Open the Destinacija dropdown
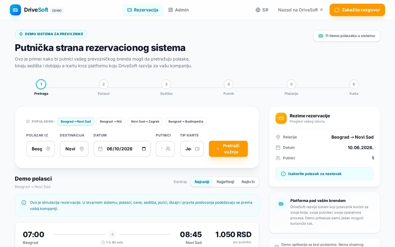The height and width of the screenshot is (247, 395). [74, 149]
